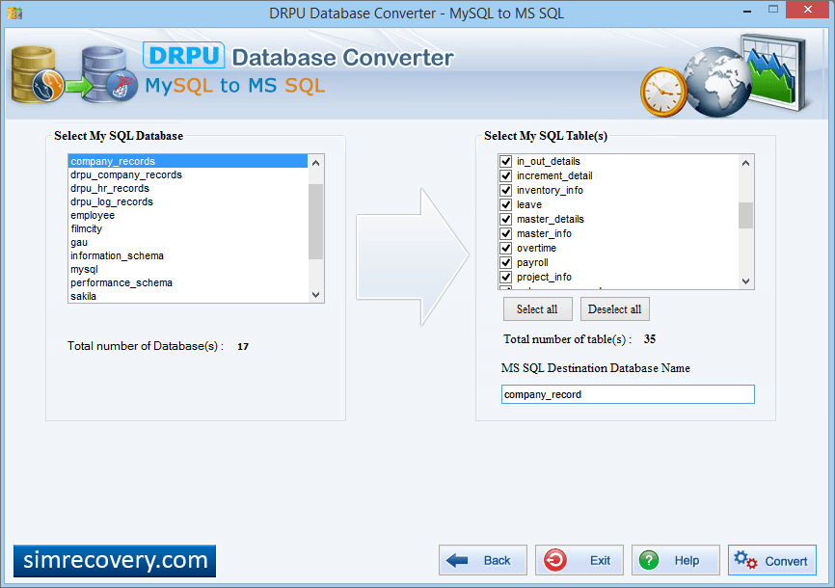Viewport: 835px width, 588px height.
Task: Click the in_out_details table name
Action: (x=548, y=161)
